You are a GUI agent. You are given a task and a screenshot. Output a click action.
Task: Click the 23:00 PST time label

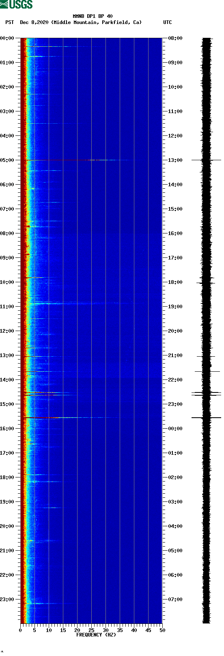[x=7, y=599]
